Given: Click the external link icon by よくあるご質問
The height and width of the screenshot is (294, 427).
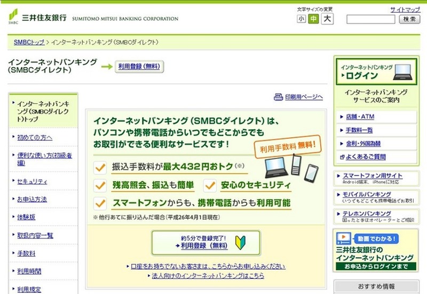Looking at the screenshot, I should click(x=342, y=157).
